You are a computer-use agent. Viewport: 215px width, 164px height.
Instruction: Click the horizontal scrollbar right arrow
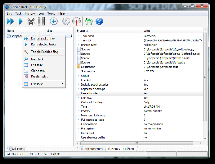[201, 143]
